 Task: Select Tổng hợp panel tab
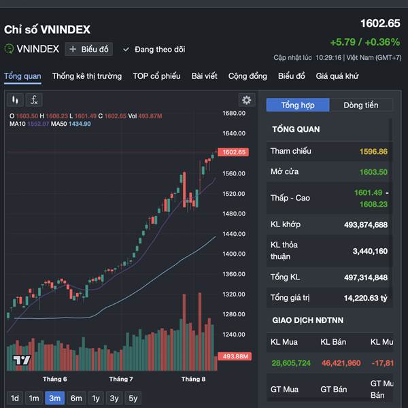coord(298,105)
